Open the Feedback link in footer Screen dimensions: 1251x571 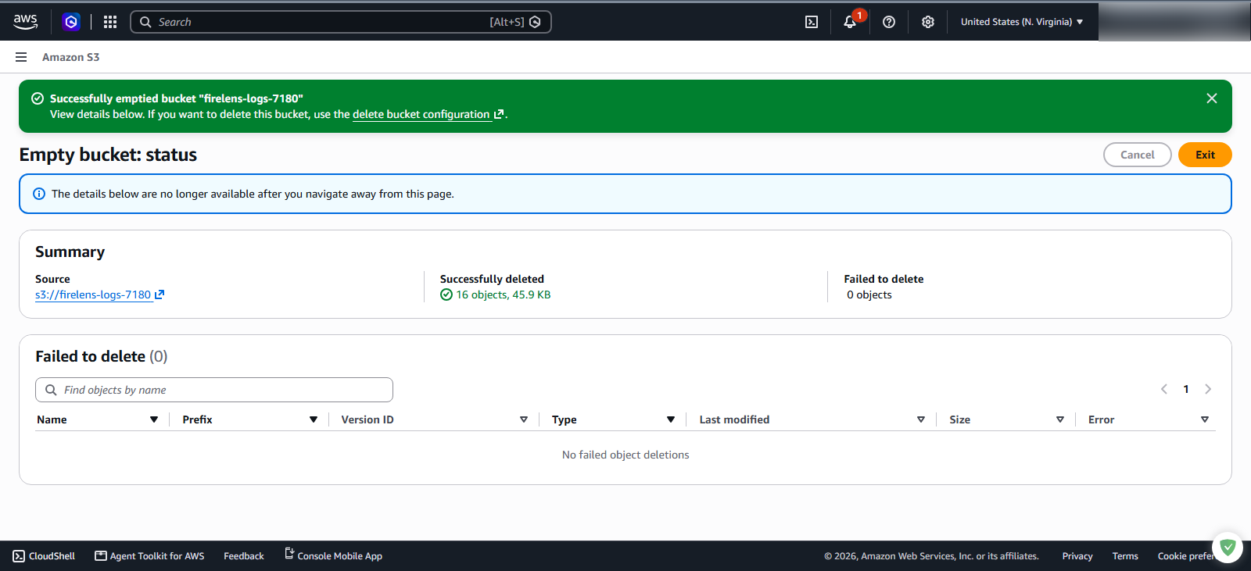pyautogui.click(x=244, y=556)
